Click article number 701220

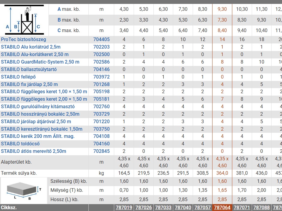click(x=101, y=122)
